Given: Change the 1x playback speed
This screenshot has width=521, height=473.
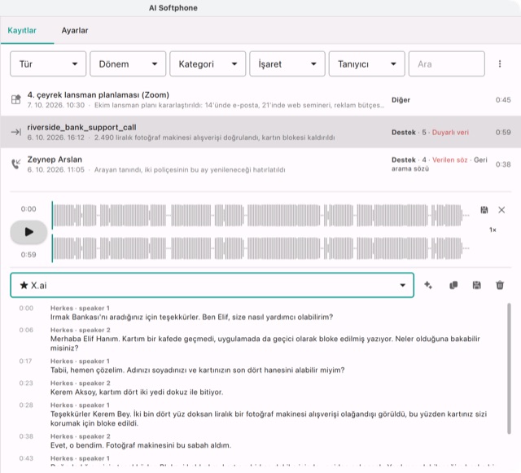Looking at the screenshot, I should [x=493, y=230].
